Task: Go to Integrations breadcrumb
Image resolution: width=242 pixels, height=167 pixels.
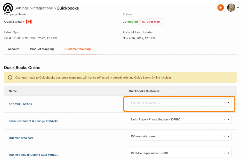Action: (x=43, y=8)
